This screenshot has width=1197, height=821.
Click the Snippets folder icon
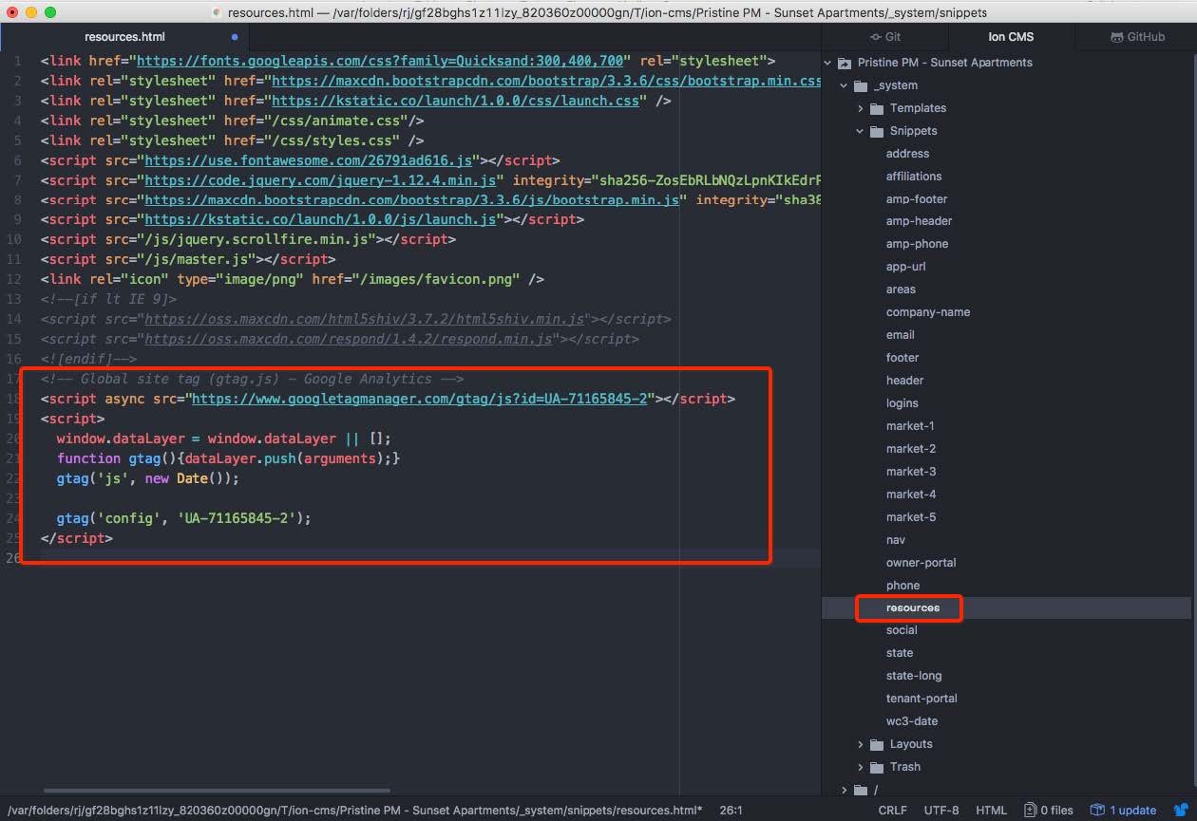pyautogui.click(x=877, y=131)
